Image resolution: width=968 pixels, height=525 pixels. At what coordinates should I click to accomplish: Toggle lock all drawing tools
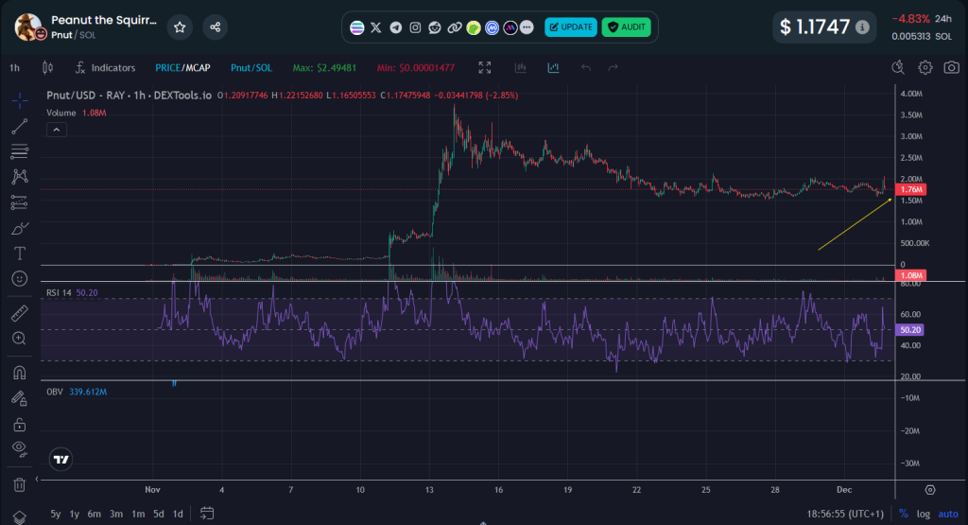tap(20, 425)
